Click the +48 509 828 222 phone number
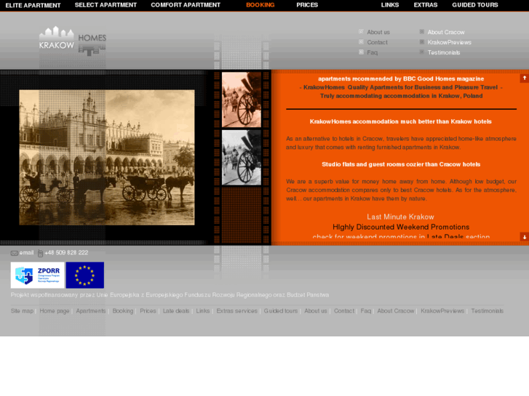 pos(66,253)
